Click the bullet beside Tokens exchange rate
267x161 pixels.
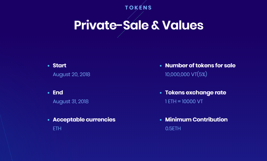161,93
